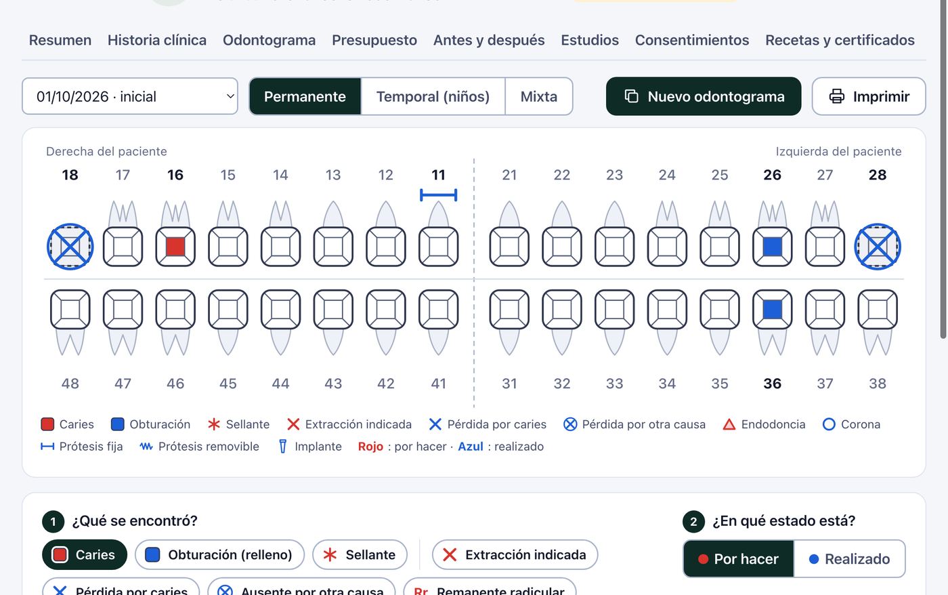Open Antes y después tab
The width and height of the screenshot is (948, 595).
pyautogui.click(x=489, y=40)
